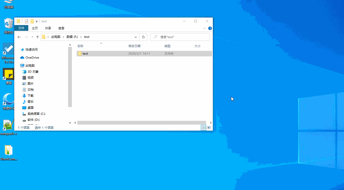Expand the ribbon with the chevron
The image size is (344, 190).
205,28
